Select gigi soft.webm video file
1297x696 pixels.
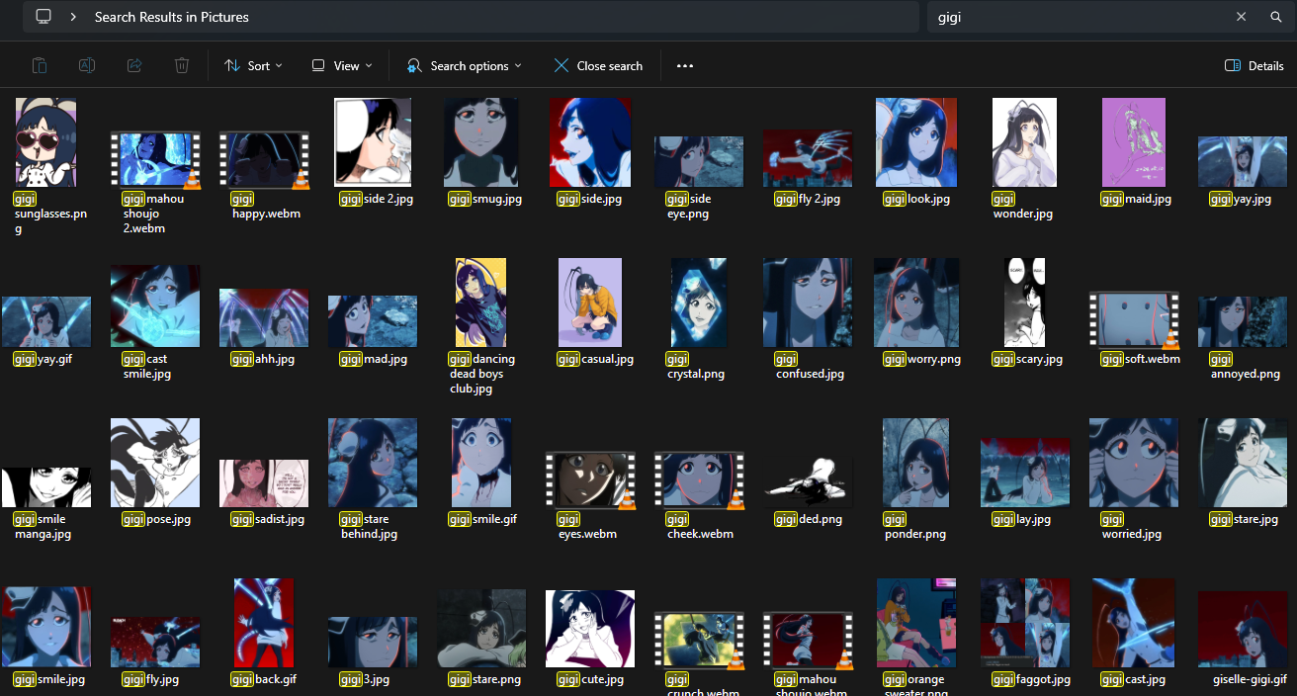pos(1134,320)
